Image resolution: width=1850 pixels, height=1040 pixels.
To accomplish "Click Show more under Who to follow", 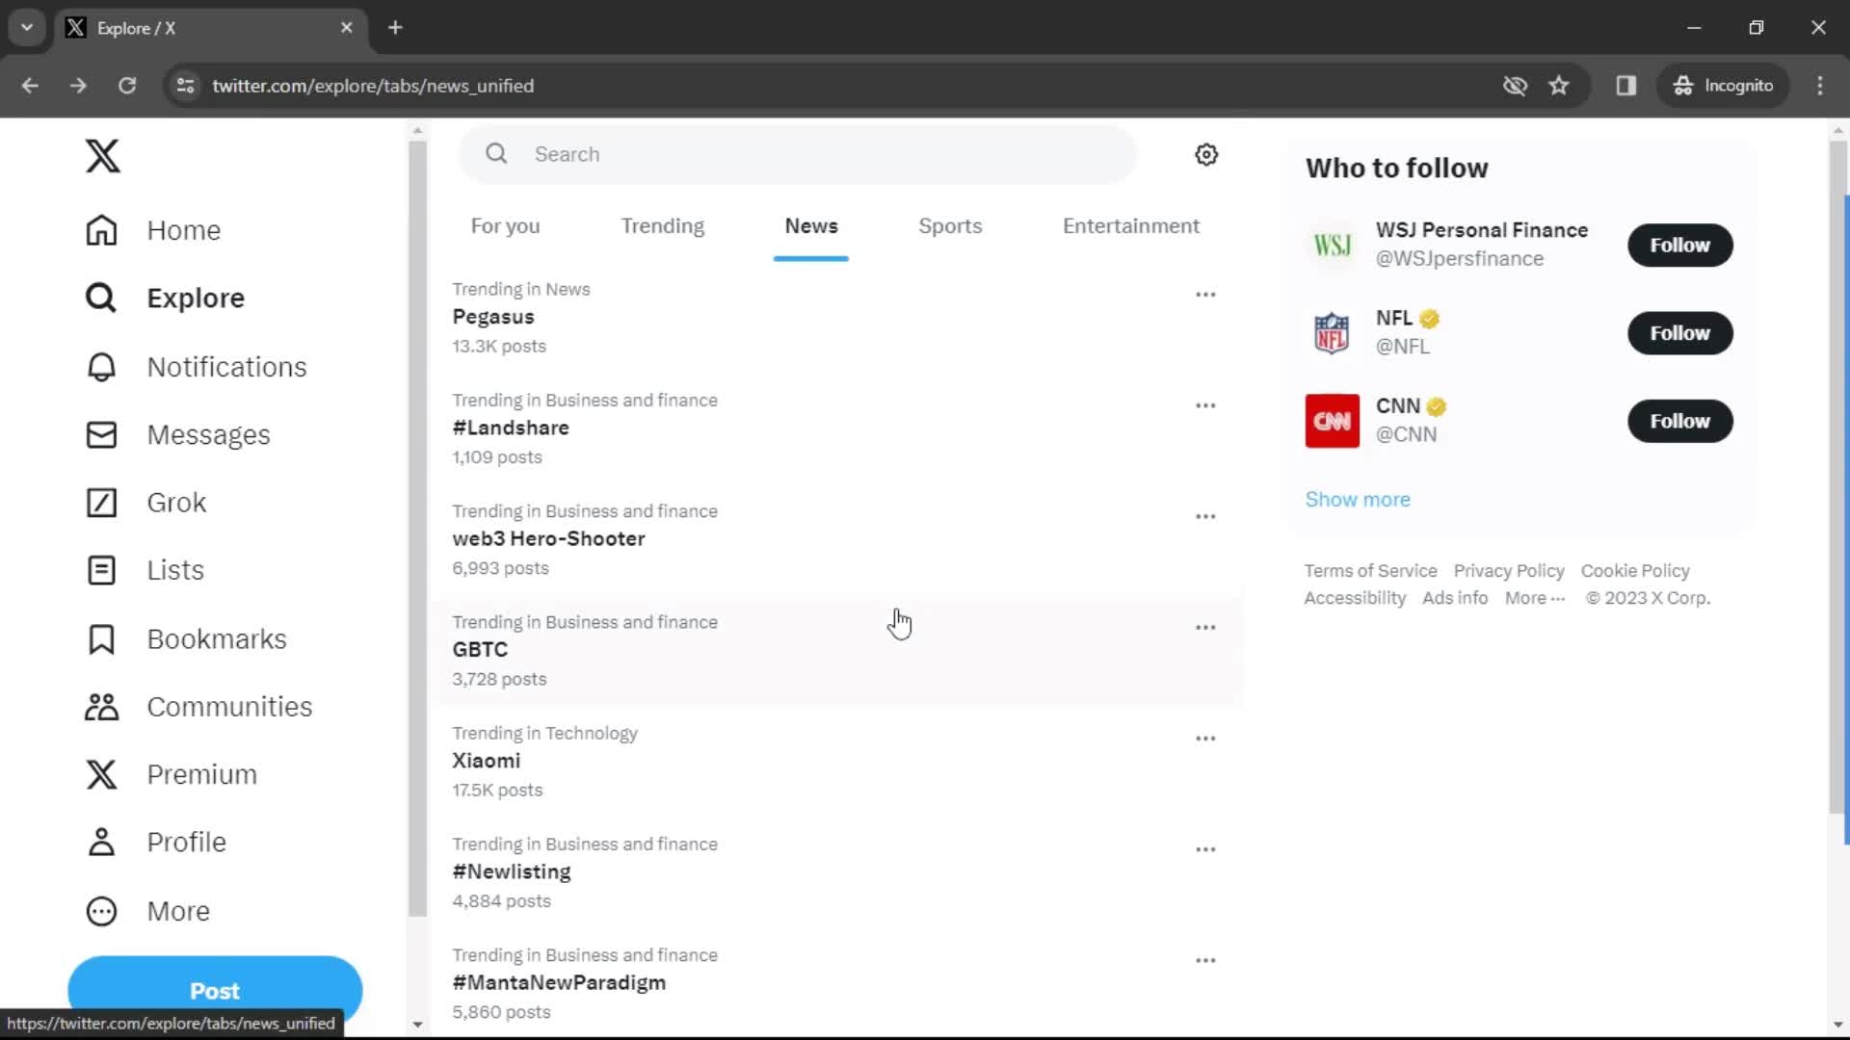I will click(x=1358, y=500).
